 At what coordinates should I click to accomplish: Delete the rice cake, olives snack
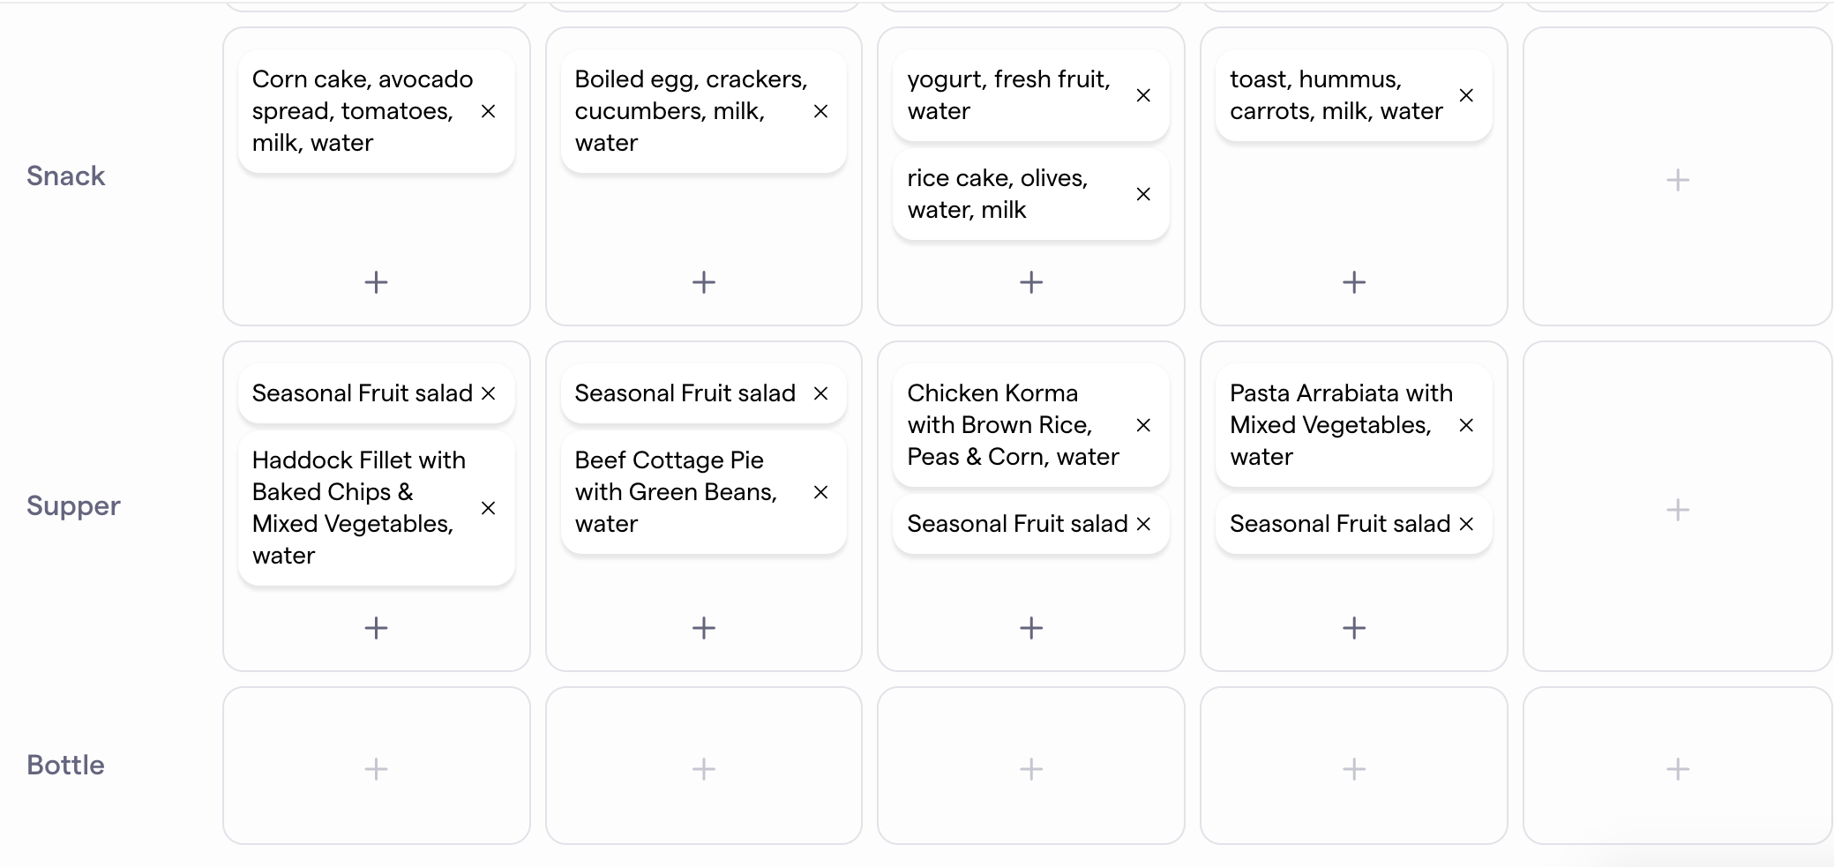click(1143, 194)
